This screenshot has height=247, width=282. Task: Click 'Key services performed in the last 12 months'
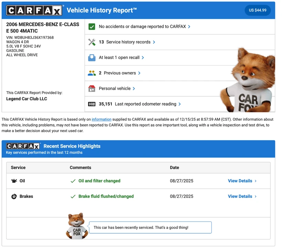[x=44, y=153]
